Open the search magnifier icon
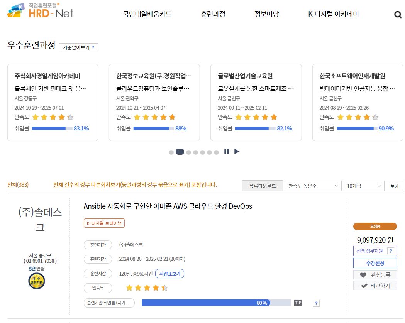The height and width of the screenshot is (323, 405). [398, 14]
